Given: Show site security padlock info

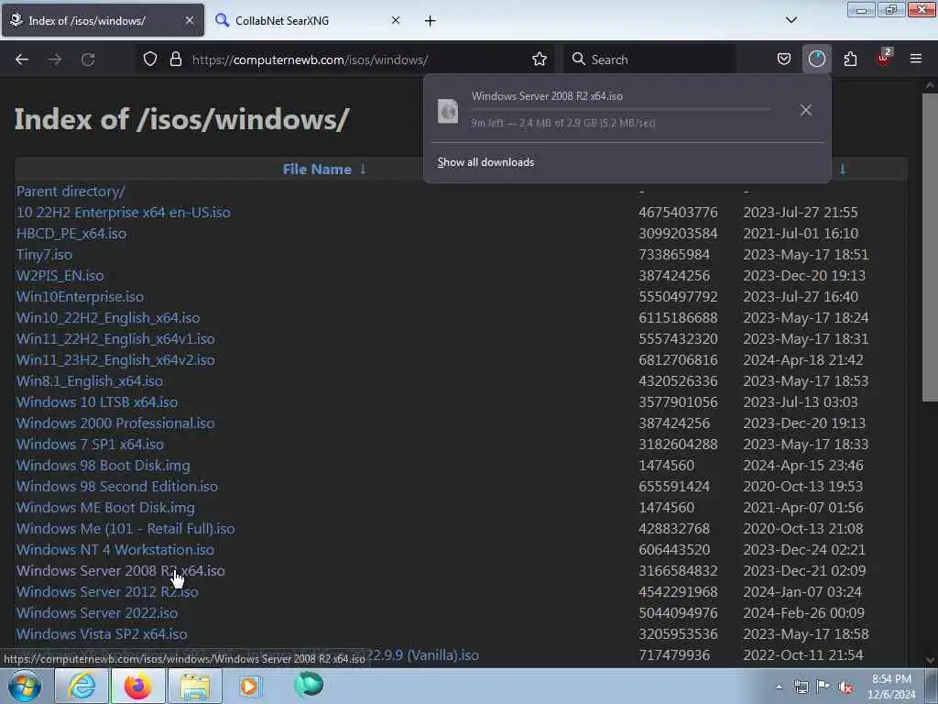Looking at the screenshot, I should coord(175,60).
